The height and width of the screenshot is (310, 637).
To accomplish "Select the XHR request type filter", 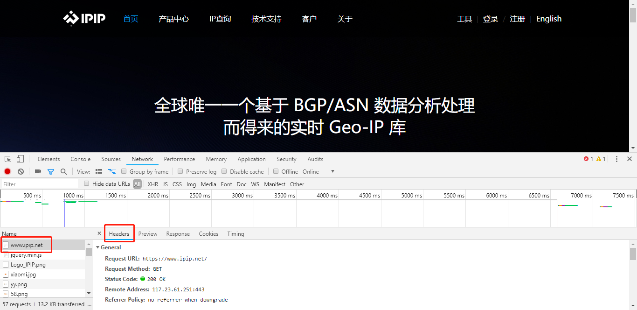I will tap(152, 184).
